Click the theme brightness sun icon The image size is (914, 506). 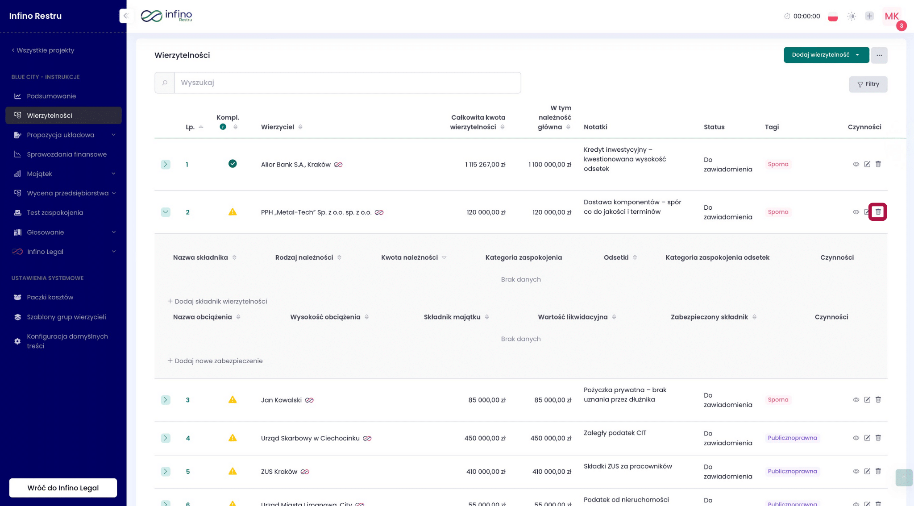[x=852, y=17]
